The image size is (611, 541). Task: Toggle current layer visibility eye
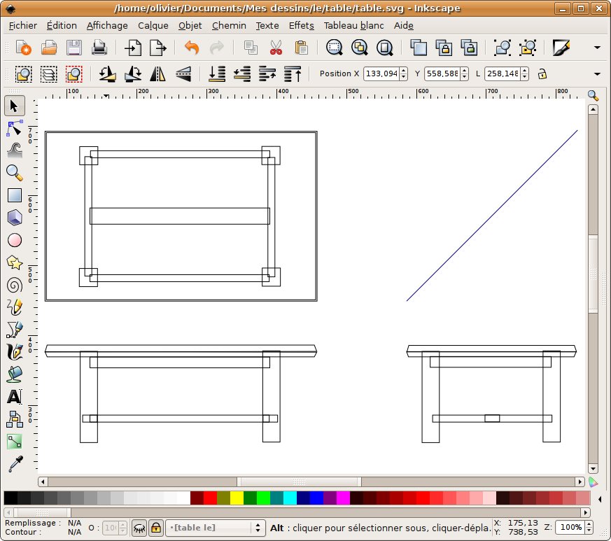coord(139,528)
